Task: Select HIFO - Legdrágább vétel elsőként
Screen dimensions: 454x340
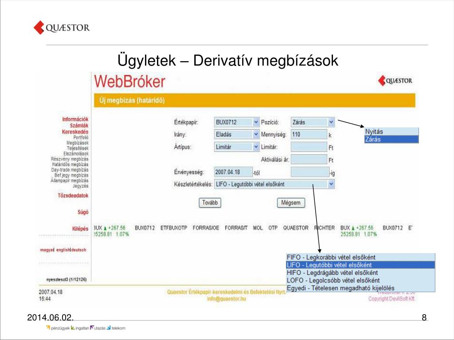Action: pyautogui.click(x=360, y=273)
